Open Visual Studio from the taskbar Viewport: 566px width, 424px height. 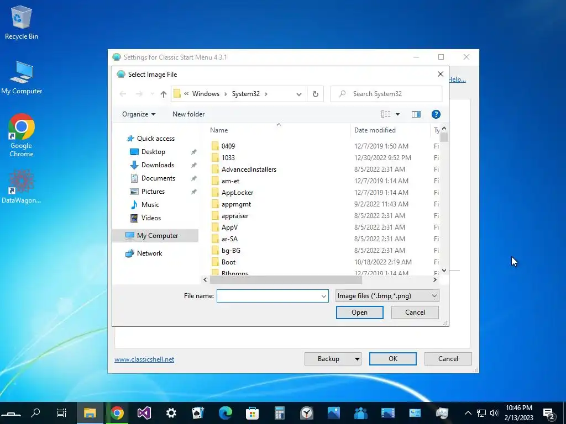[144, 413]
